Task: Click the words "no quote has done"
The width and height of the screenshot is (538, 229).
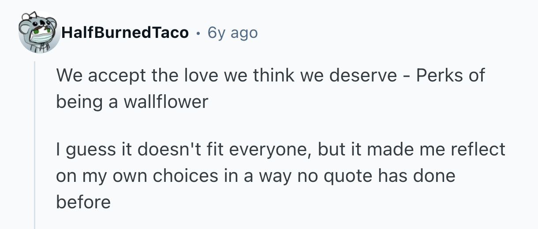Action: 376,176
